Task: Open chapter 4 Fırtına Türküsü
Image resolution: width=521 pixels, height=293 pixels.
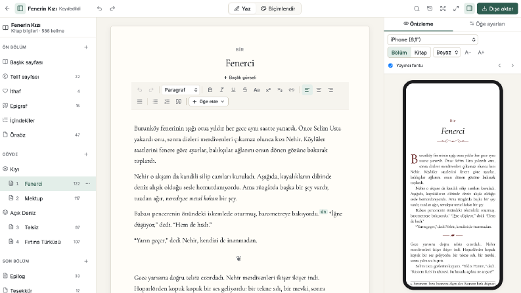Action: 48,242
